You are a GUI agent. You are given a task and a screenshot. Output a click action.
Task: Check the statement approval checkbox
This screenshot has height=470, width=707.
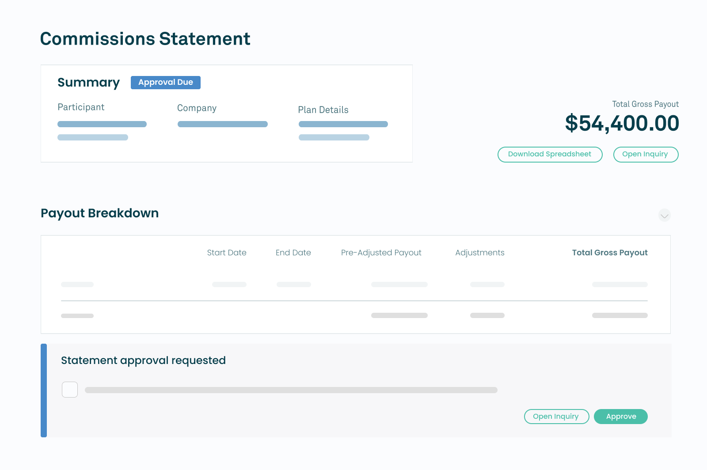(70, 390)
